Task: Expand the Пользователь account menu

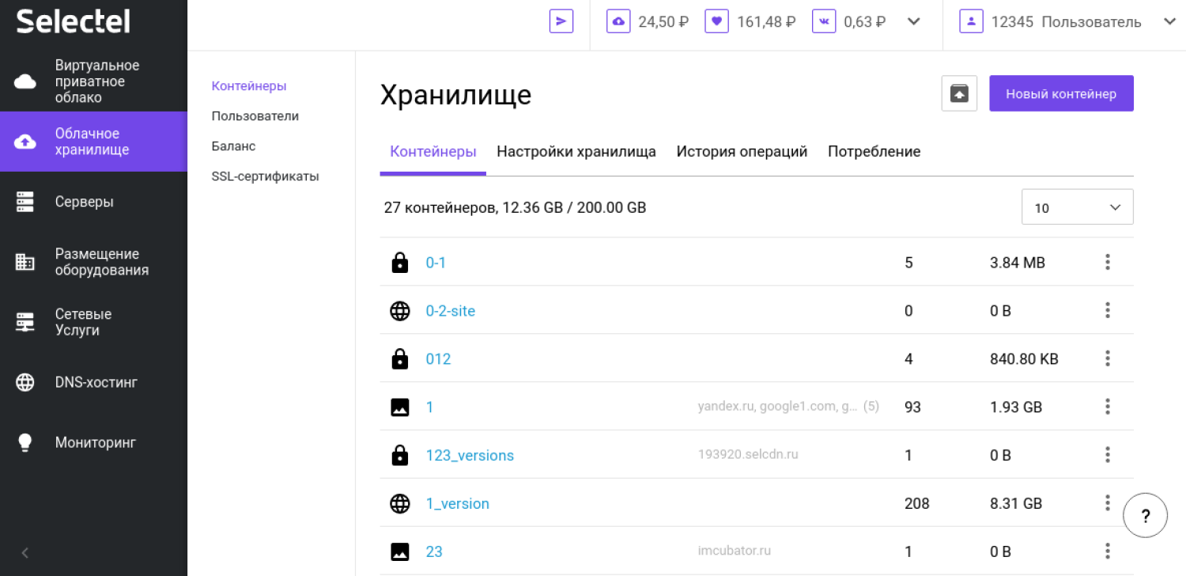Action: tap(1169, 21)
